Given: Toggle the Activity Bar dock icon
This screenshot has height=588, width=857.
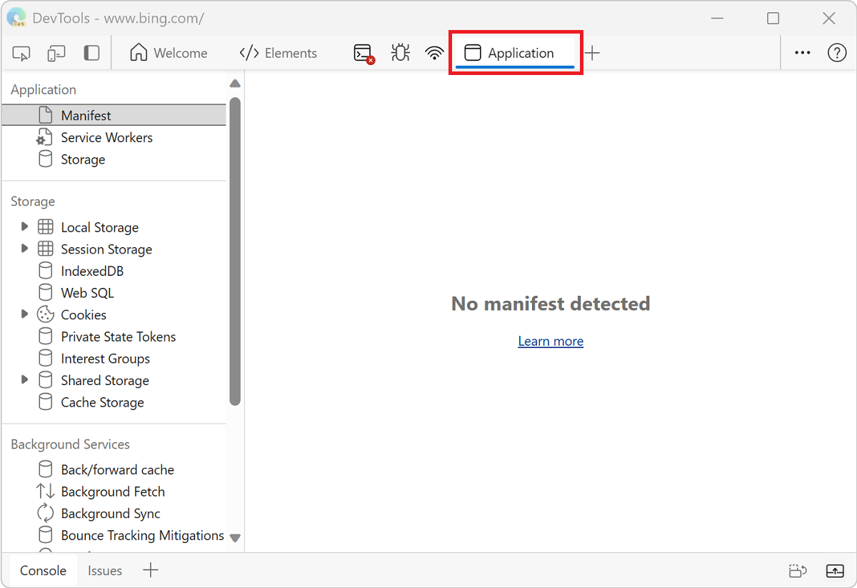Looking at the screenshot, I should [91, 53].
